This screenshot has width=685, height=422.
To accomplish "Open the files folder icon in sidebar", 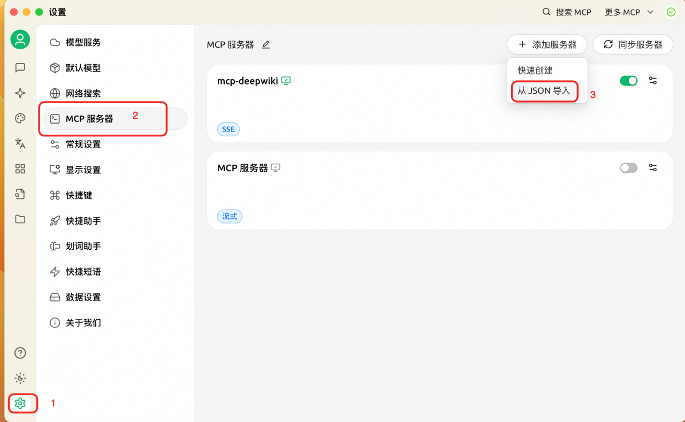I will pyautogui.click(x=20, y=219).
